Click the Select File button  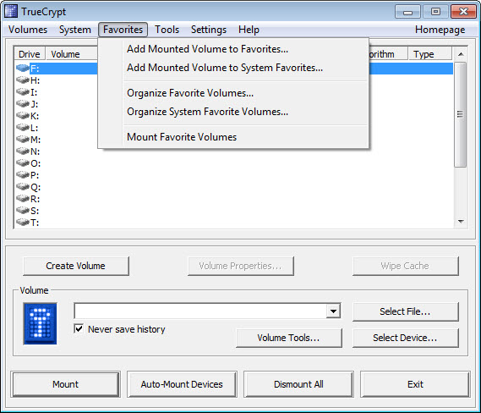tap(405, 311)
